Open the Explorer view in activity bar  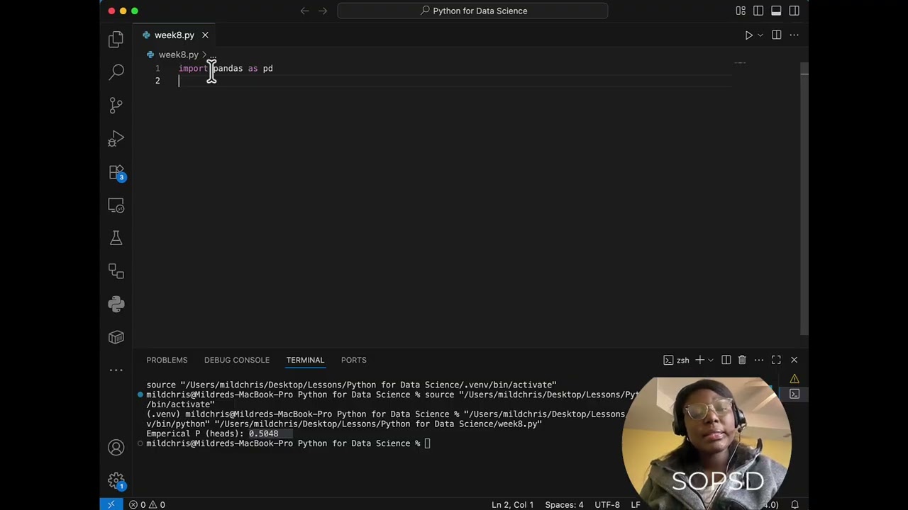pyautogui.click(x=116, y=39)
